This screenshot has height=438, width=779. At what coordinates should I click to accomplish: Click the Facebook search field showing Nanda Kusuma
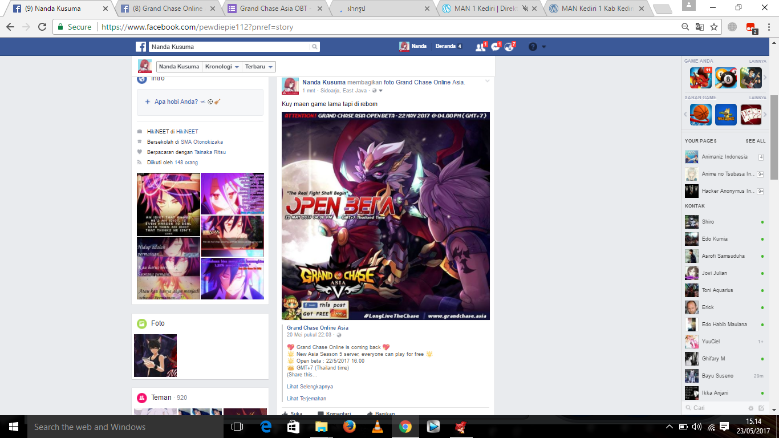(x=228, y=47)
